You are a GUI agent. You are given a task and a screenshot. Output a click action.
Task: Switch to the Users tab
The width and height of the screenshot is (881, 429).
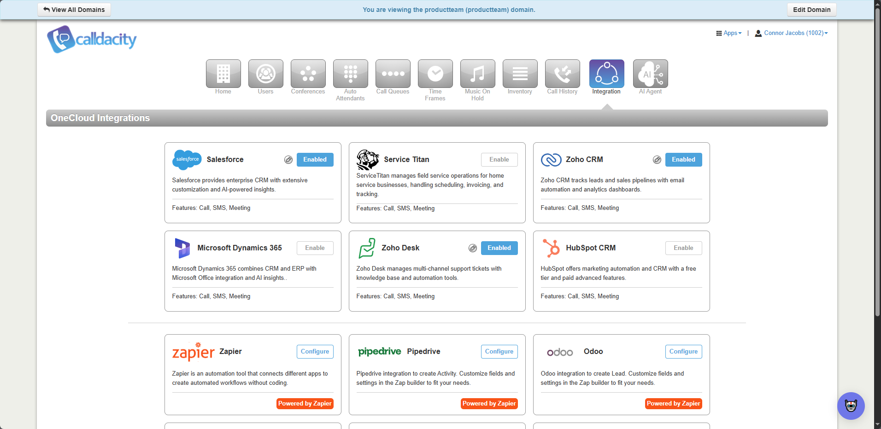point(265,74)
